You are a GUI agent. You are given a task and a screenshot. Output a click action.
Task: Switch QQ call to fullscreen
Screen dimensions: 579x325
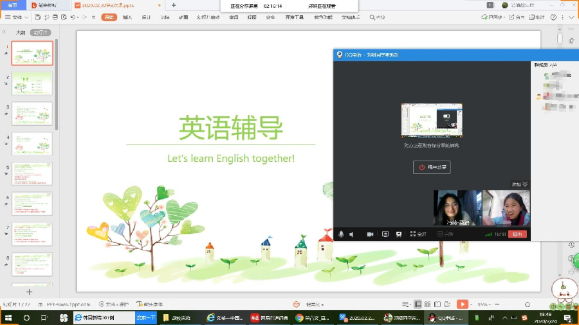click(x=418, y=234)
